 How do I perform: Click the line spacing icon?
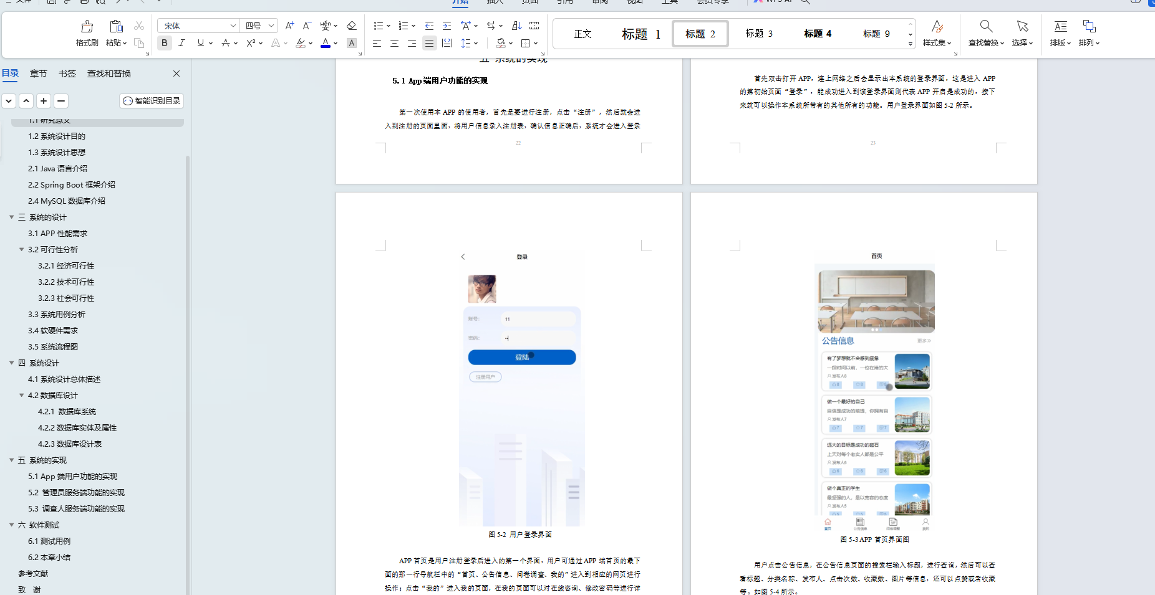466,43
